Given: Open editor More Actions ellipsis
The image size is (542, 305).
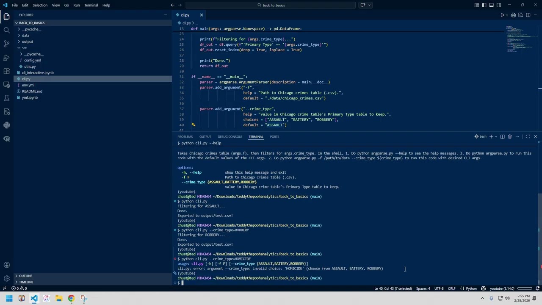Looking at the screenshot, I should tap(535, 15).
